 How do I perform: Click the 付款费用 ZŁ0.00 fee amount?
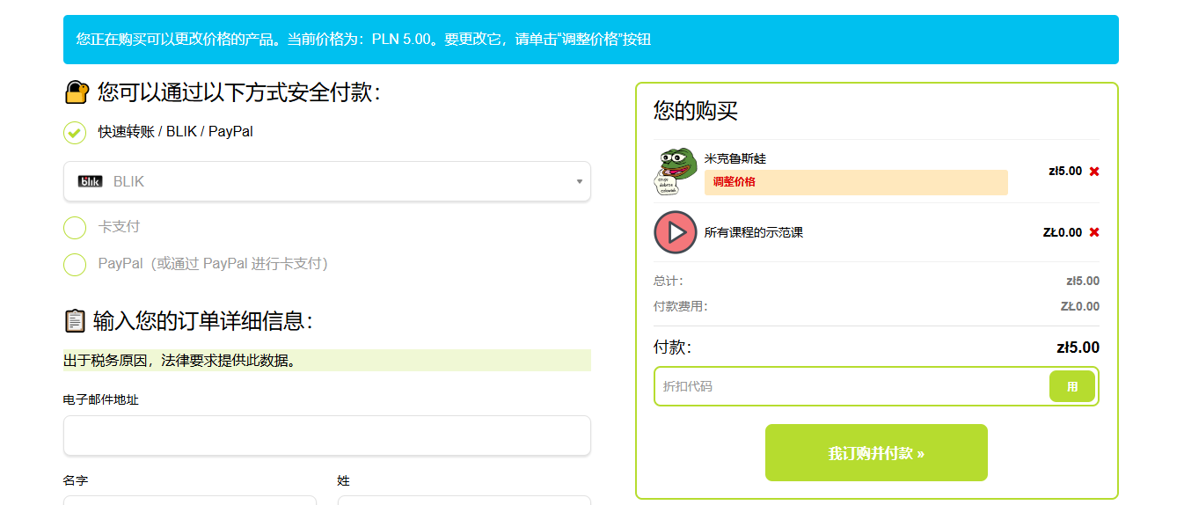pos(1080,306)
